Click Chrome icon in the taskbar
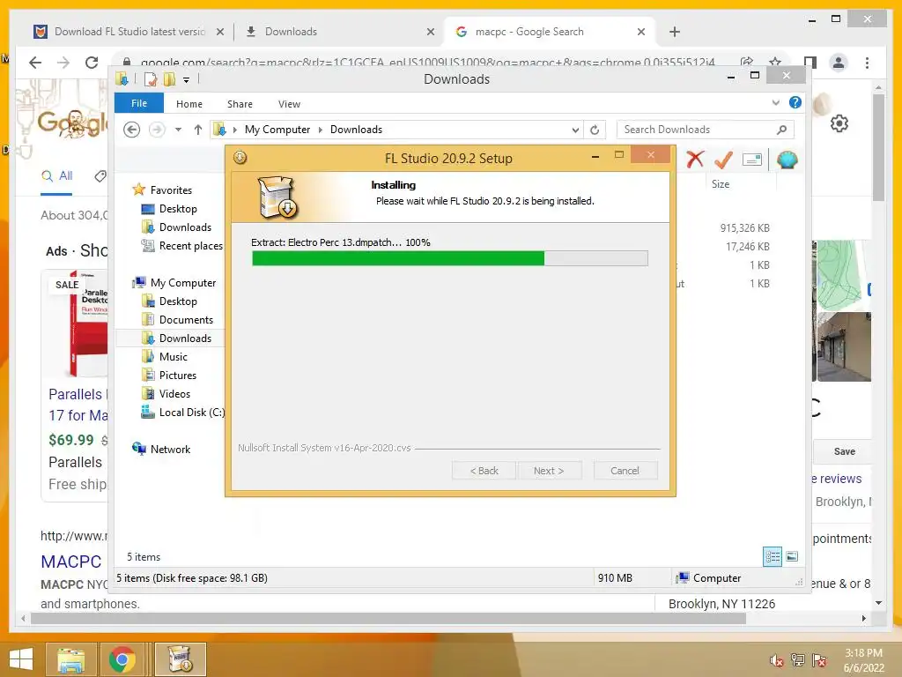This screenshot has width=902, height=677. click(x=122, y=659)
